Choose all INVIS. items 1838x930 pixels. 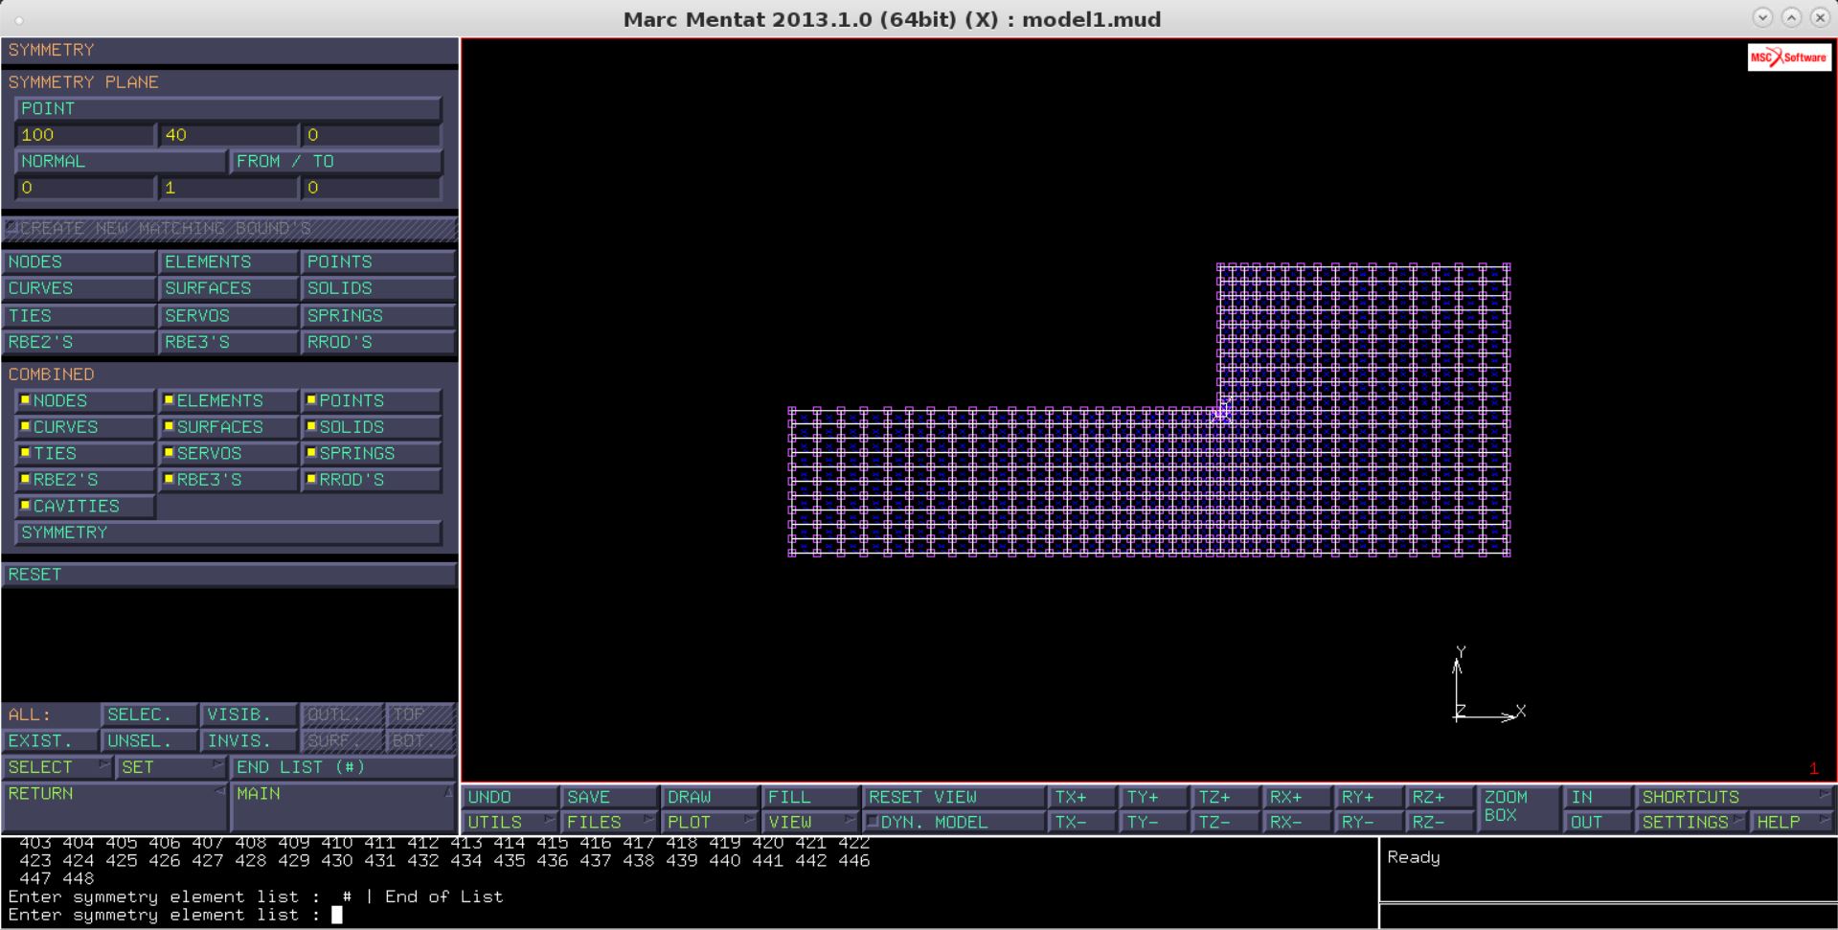coord(249,741)
